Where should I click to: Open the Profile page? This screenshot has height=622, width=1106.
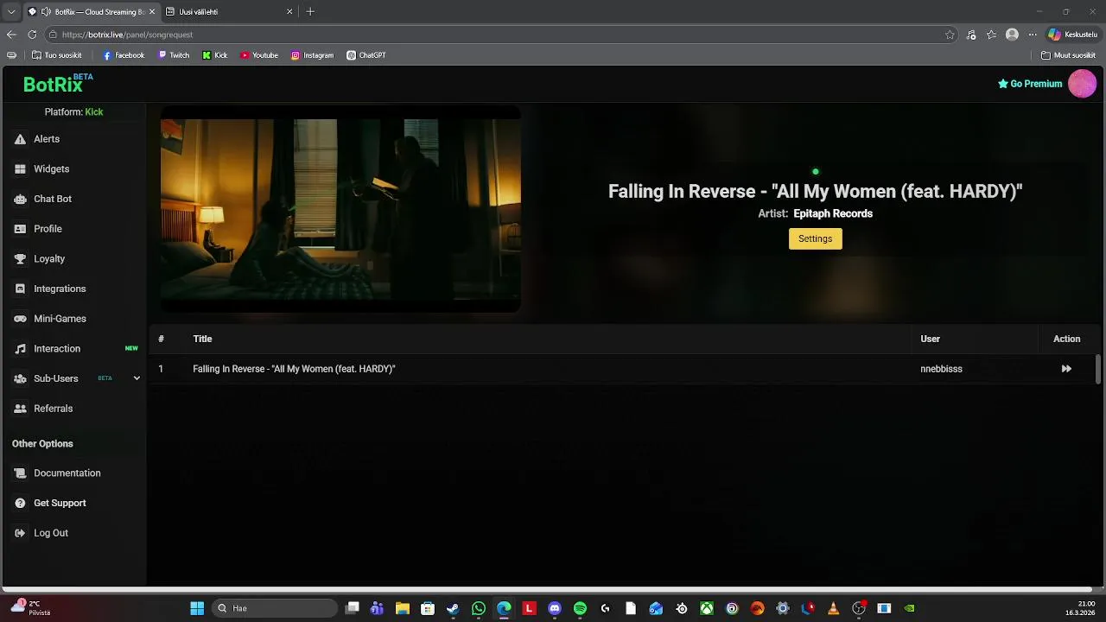(x=48, y=229)
